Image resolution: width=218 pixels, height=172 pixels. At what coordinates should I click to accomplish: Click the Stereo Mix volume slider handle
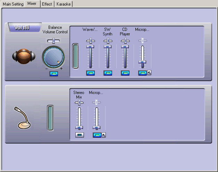click(79, 128)
